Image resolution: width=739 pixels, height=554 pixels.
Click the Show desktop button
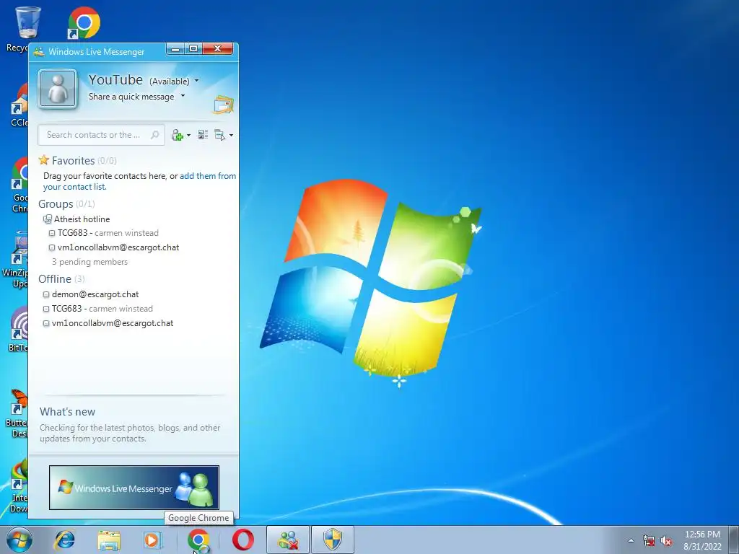tap(734, 540)
